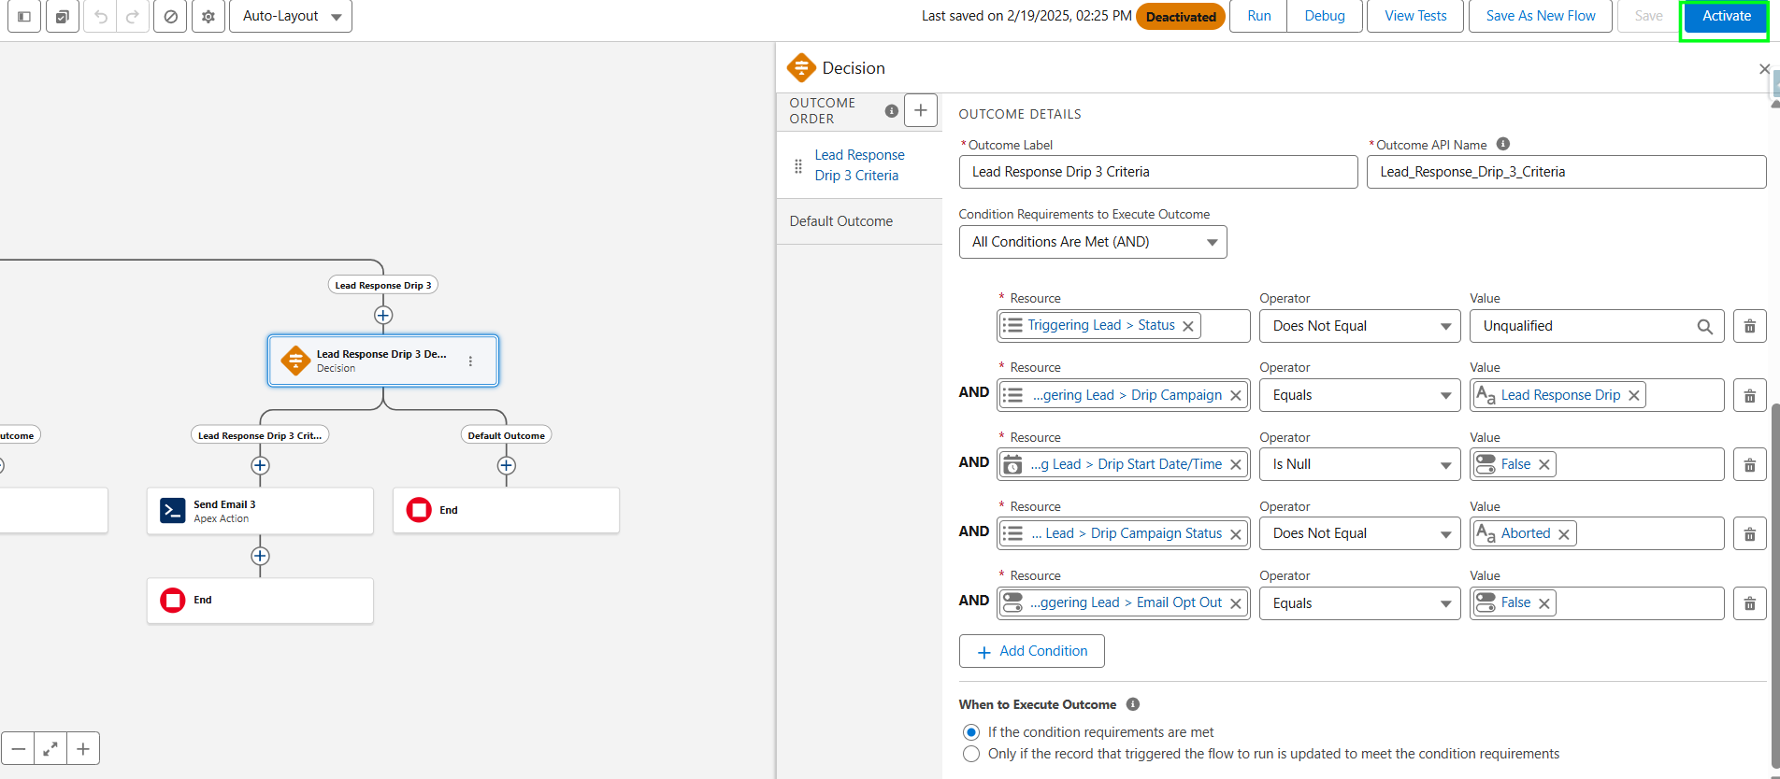Zoom in on the flow canvas
The image size is (1780, 779).
pos(83,748)
